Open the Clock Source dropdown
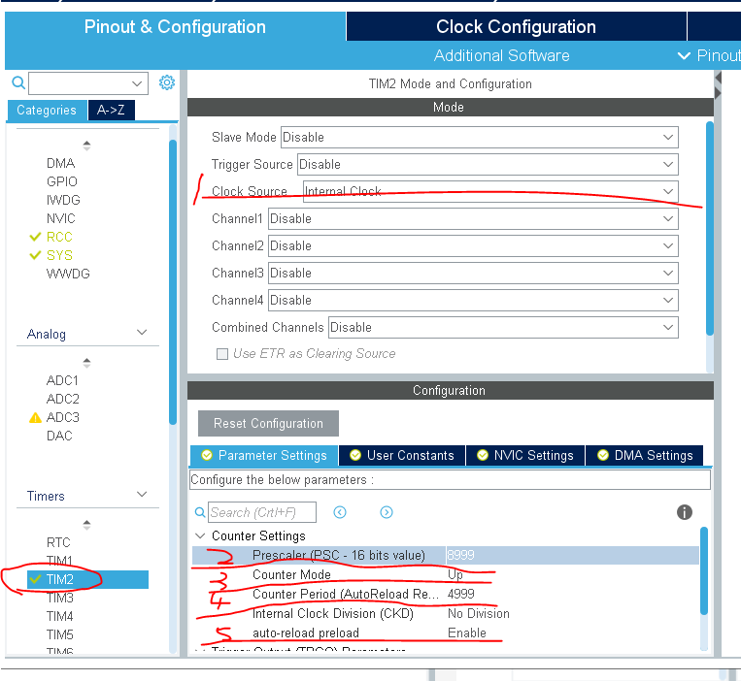This screenshot has height=681, width=741. click(490, 192)
